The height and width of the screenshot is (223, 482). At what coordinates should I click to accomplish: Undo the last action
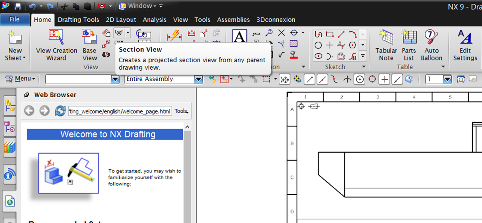(32, 6)
